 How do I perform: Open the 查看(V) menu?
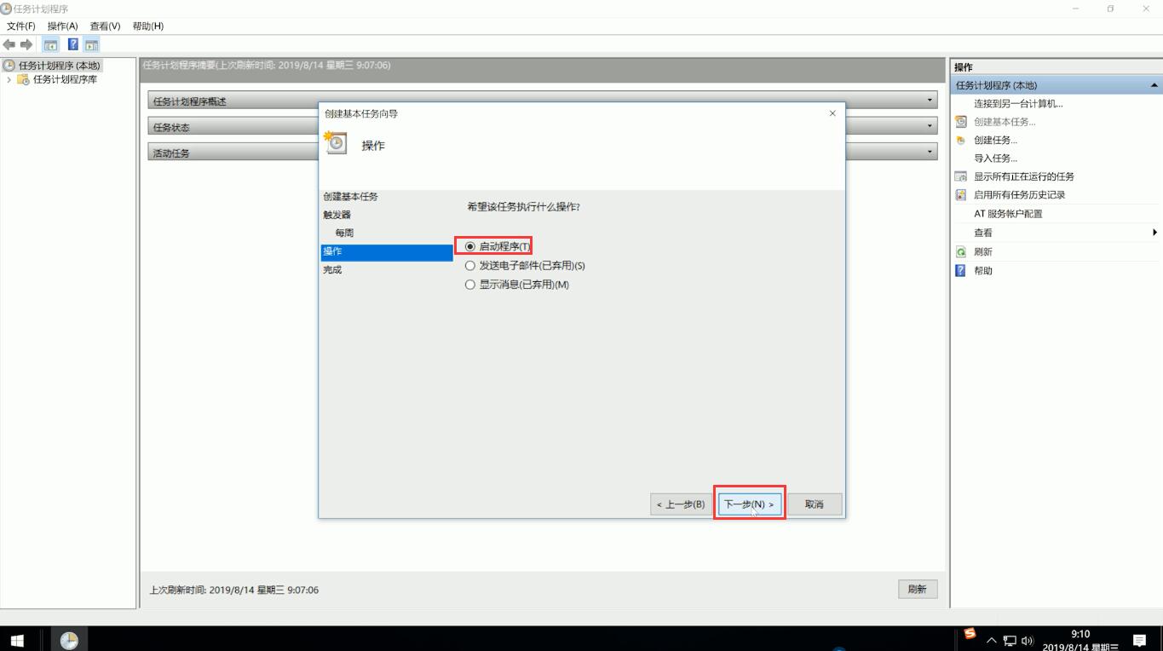[x=105, y=26]
